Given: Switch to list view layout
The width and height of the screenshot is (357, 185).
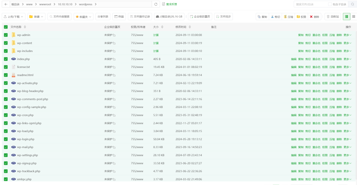Looking at the screenshot, I should 347,16.
